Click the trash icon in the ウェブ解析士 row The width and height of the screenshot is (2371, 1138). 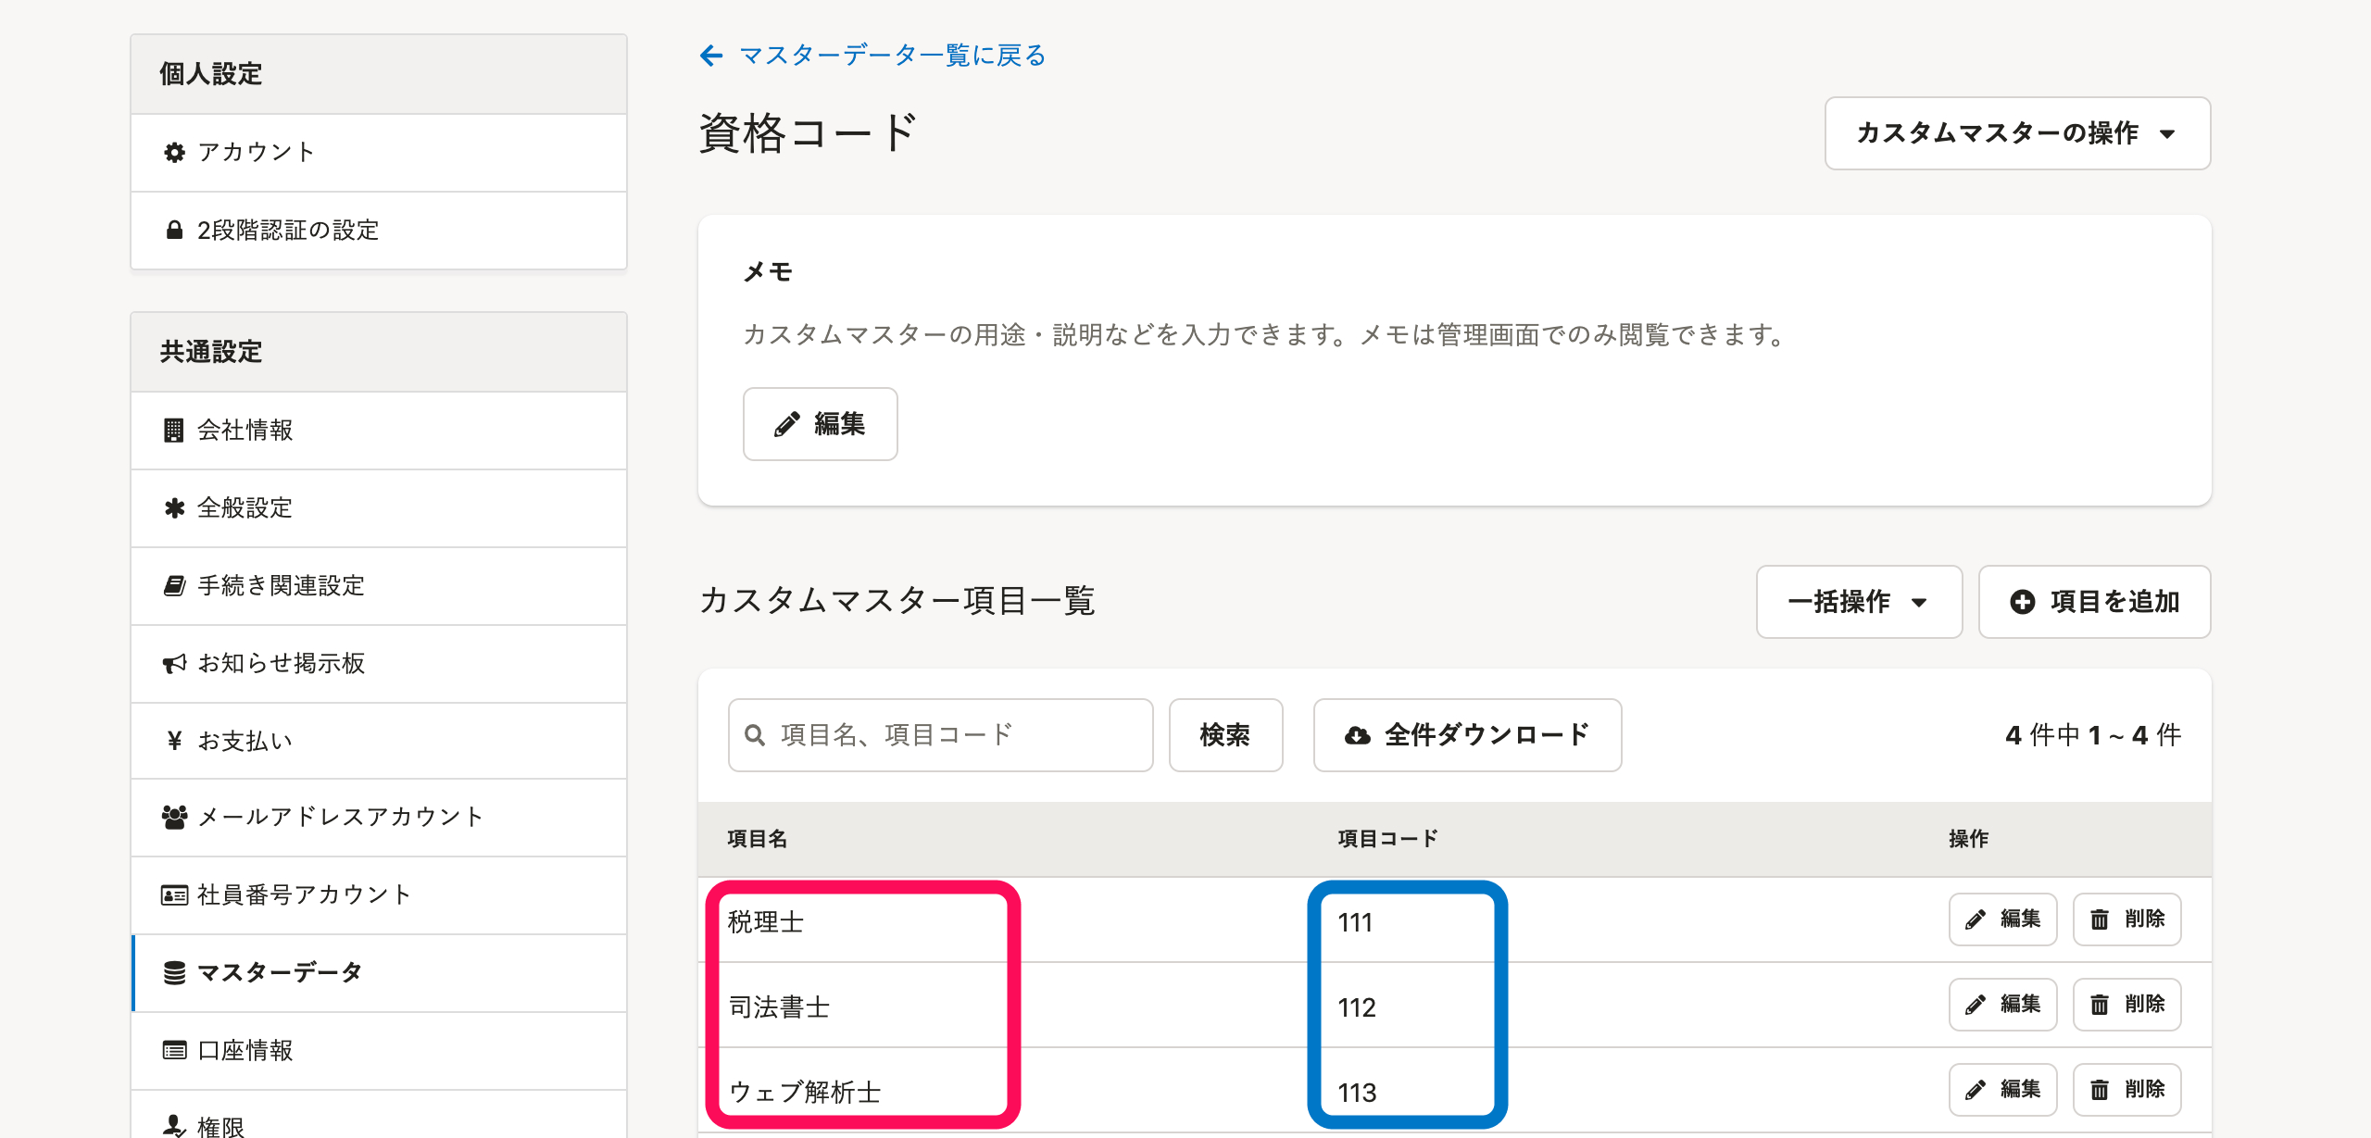coord(2100,1090)
